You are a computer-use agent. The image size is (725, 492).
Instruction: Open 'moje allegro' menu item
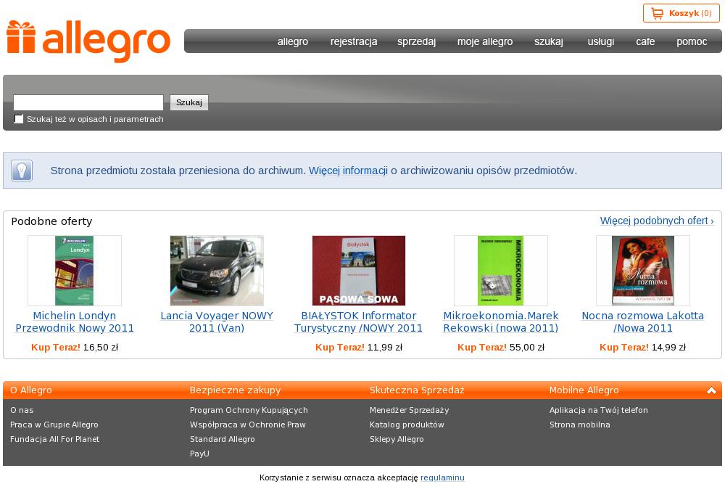[x=485, y=41]
